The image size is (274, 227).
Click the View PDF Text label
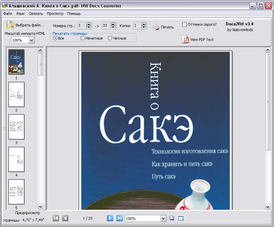coord(202,40)
